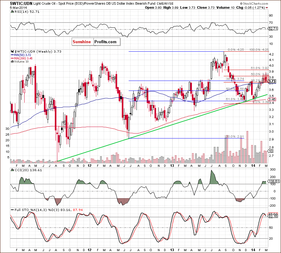Click the 61.8%: 3.92 Fibonacci label
The height and width of the screenshot is (253, 281).
(260, 68)
